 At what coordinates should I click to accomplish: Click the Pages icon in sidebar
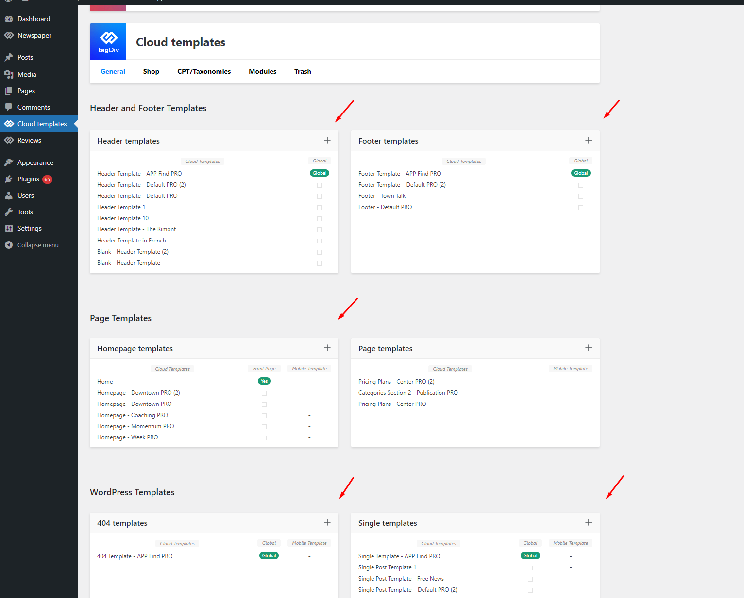[x=9, y=91]
